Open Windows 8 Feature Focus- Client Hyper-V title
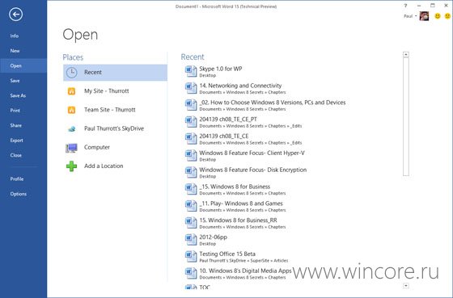The height and width of the screenshot is (298, 453). 252,153
